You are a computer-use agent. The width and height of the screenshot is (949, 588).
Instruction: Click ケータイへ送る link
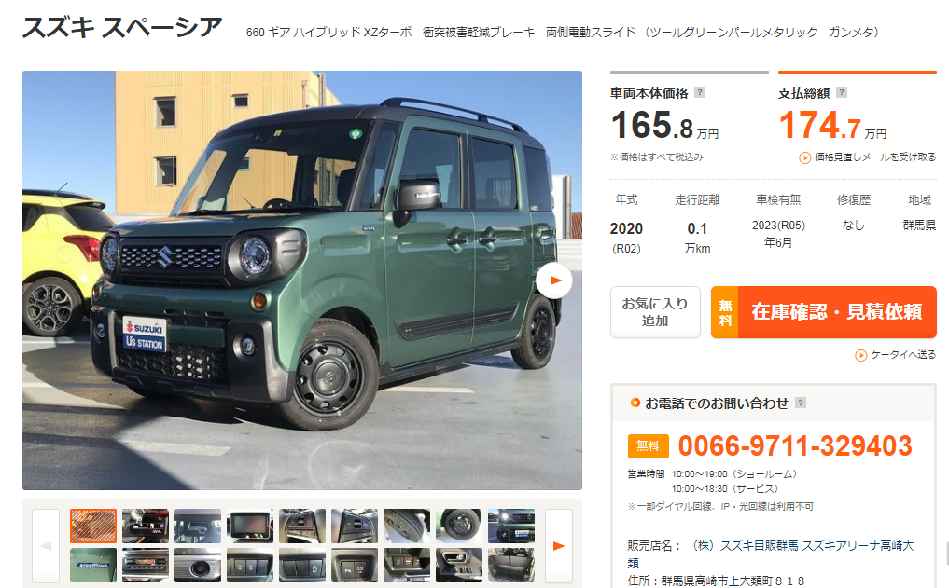pos(895,355)
